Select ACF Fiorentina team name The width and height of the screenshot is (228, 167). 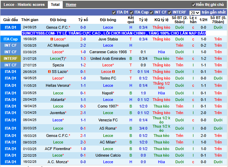point(57,149)
